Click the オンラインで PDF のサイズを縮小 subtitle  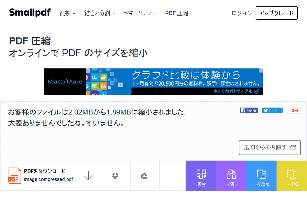[78, 53]
